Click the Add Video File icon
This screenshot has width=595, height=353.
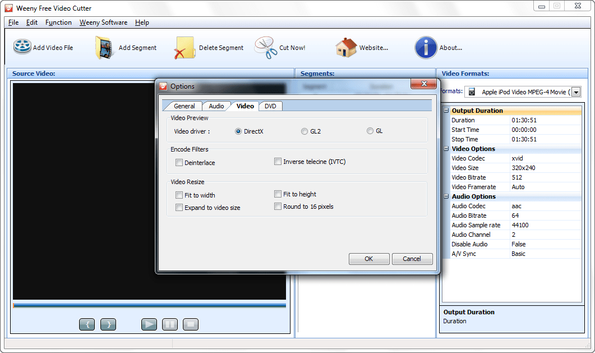pyautogui.click(x=22, y=47)
